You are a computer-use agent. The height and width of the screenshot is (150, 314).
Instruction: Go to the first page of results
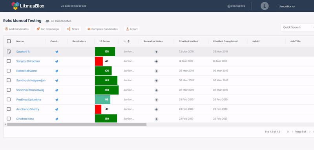(x=288, y=132)
